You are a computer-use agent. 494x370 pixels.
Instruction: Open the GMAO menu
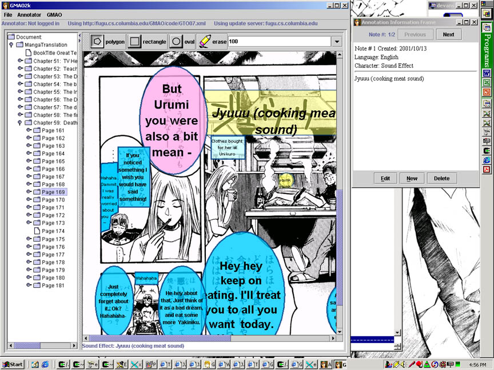pyautogui.click(x=54, y=15)
